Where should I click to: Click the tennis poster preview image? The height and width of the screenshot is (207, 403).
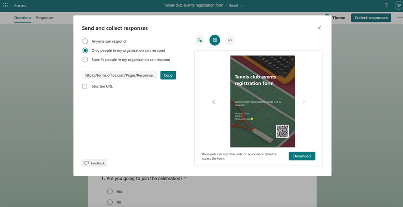262,101
